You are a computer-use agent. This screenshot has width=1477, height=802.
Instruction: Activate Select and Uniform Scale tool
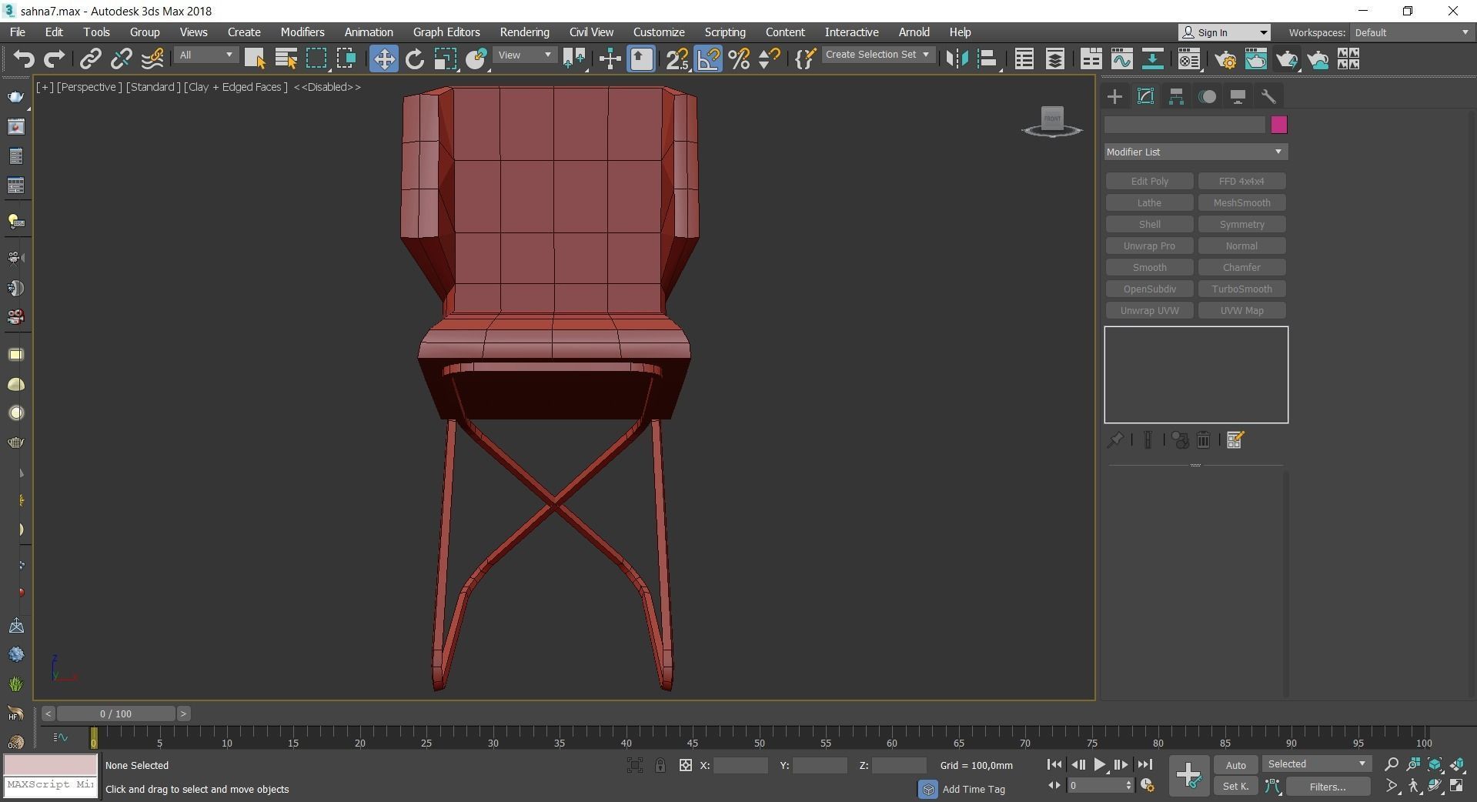(x=446, y=59)
